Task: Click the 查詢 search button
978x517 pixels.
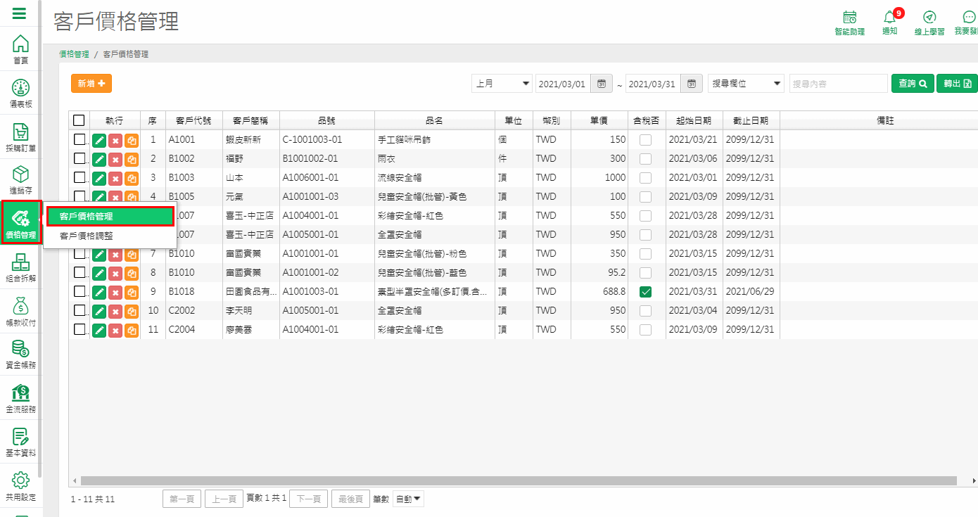Action: [913, 84]
